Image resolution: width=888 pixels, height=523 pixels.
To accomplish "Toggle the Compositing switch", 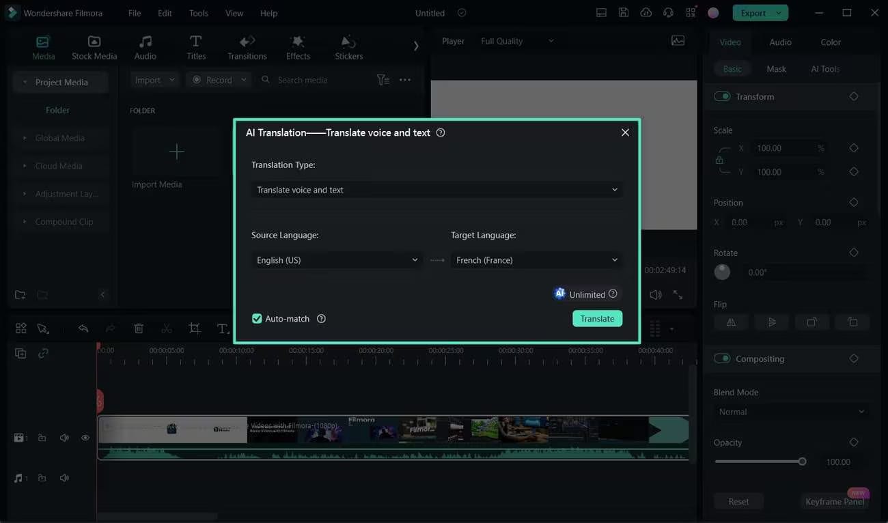I will point(722,358).
